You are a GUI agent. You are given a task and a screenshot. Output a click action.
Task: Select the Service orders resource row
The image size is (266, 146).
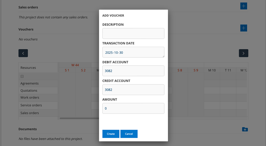point(31,105)
